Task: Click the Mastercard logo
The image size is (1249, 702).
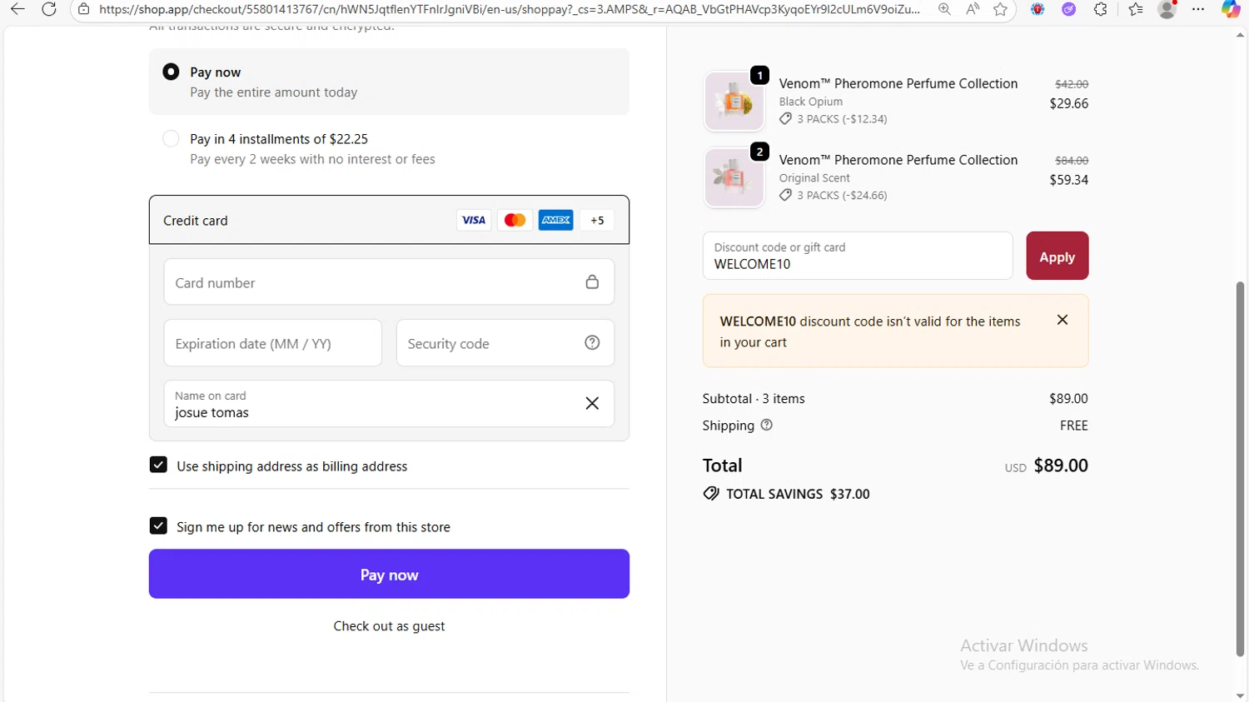Action: tap(515, 220)
